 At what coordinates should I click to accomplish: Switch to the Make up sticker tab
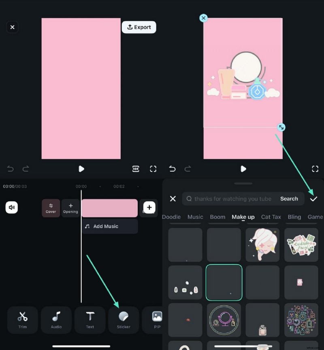[243, 217]
